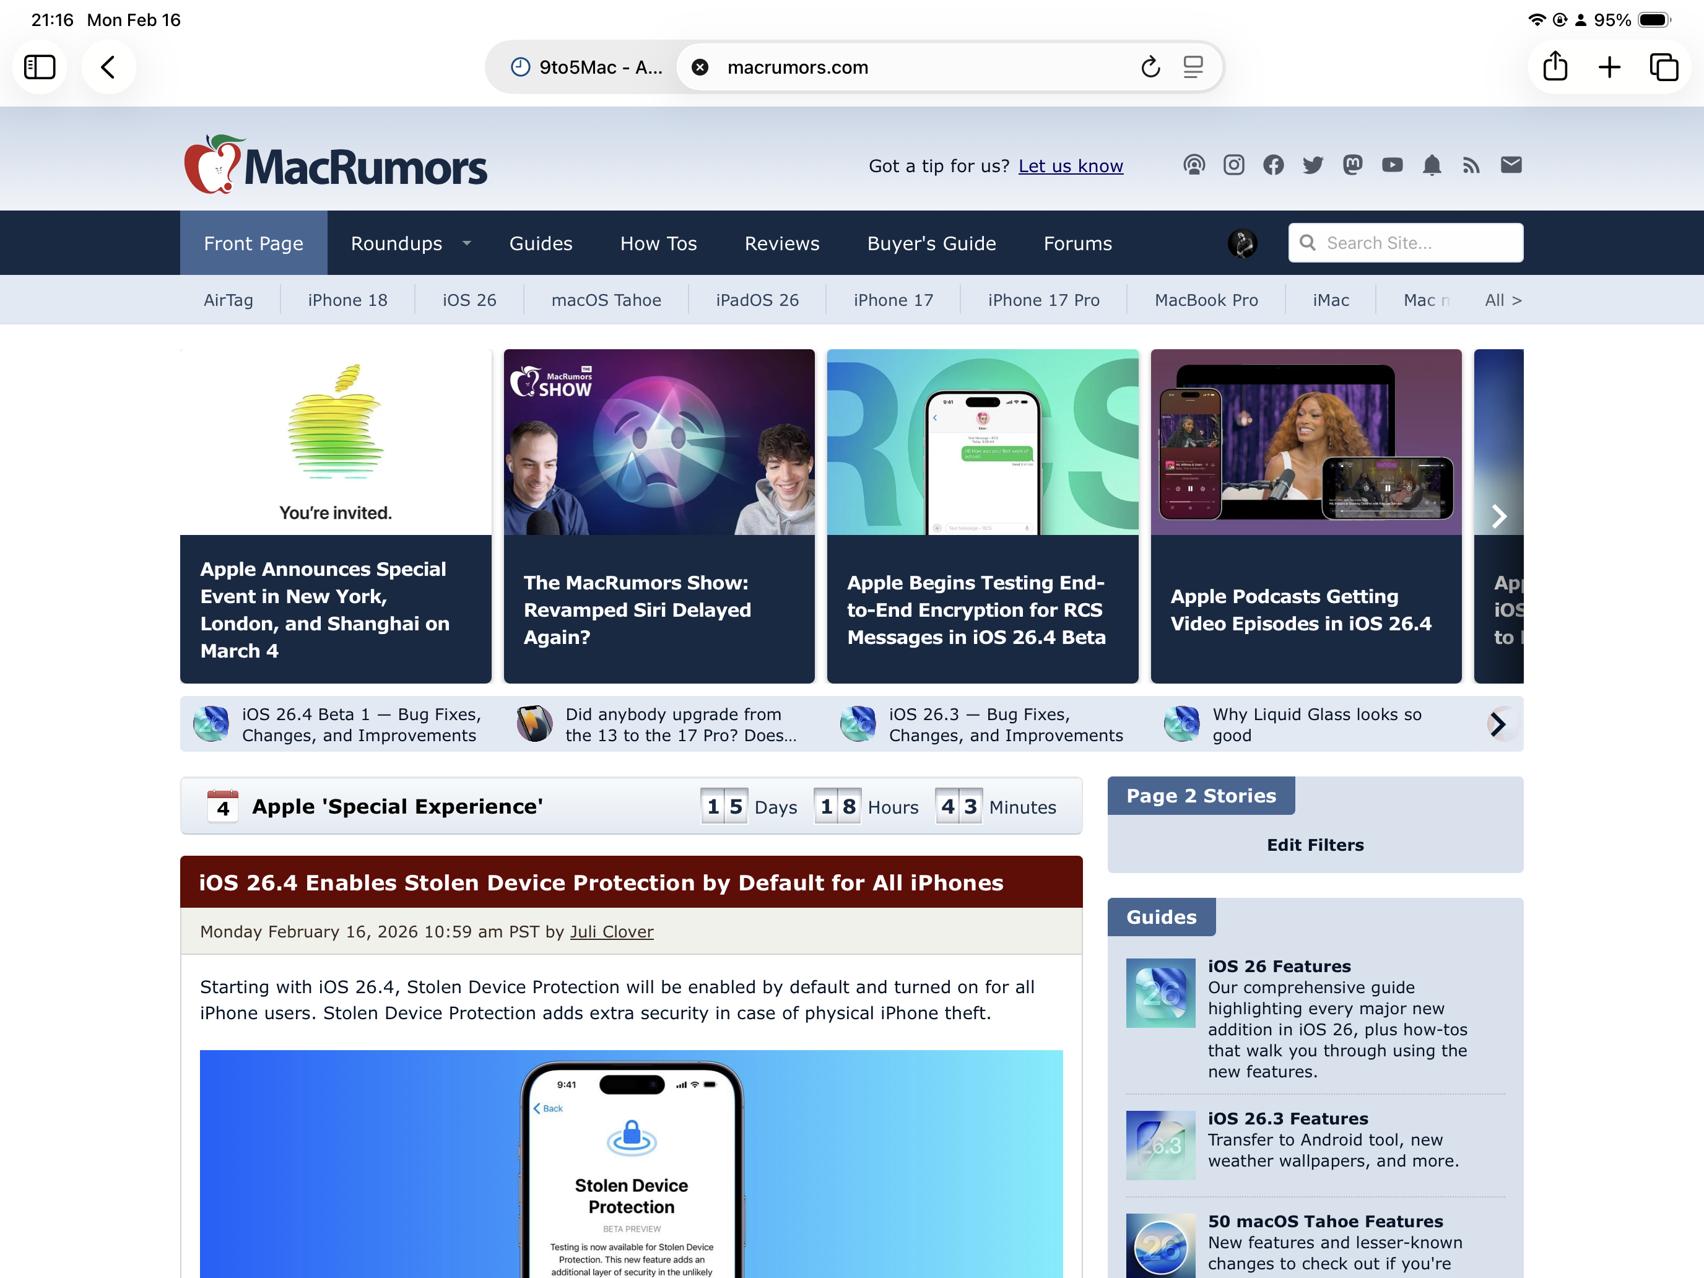Open the Apple 'Special Experience' countdown
The image size is (1704, 1278).
coord(632,806)
